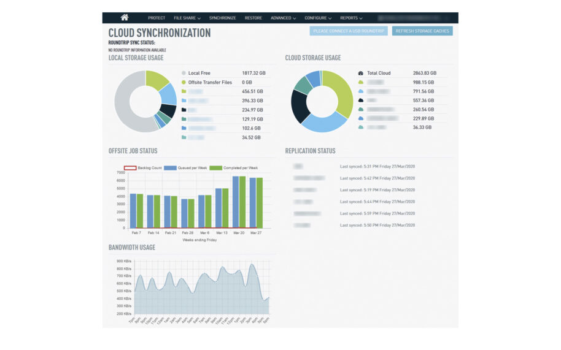Click the cloud icon beside 988.15 GB
The image size is (561, 350).
361,82
